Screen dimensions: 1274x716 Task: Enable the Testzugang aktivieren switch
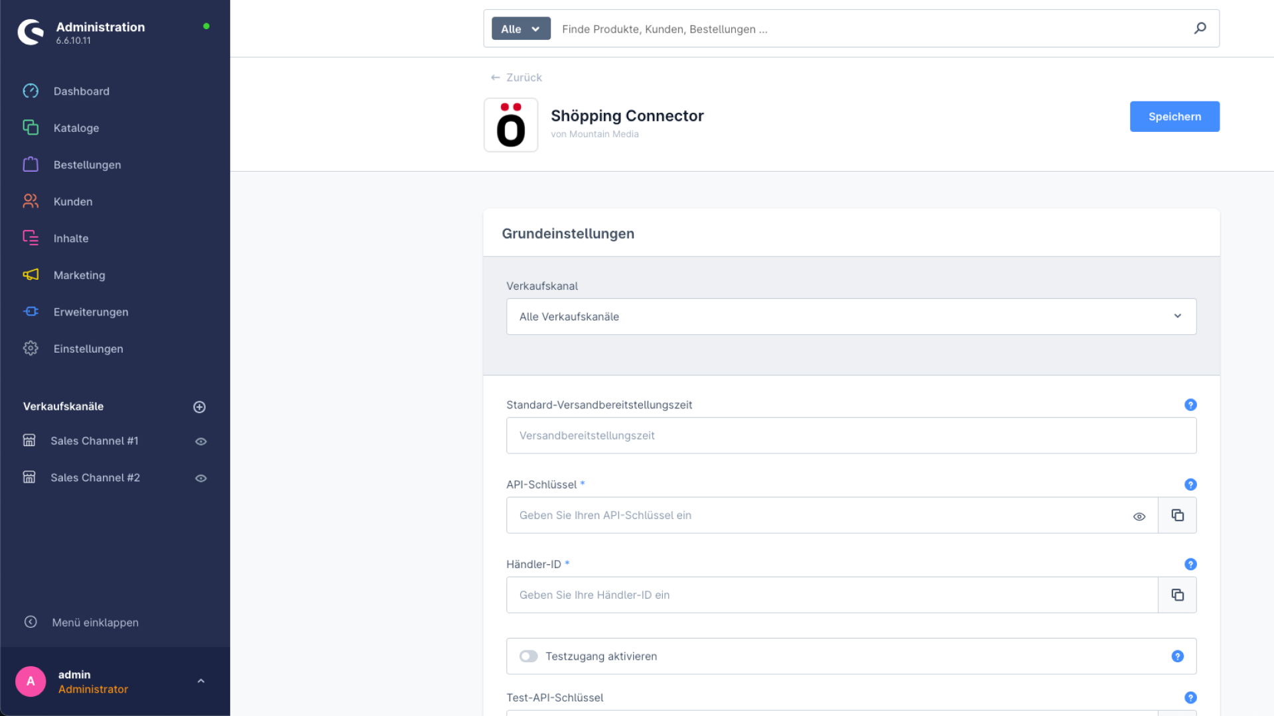click(x=528, y=656)
